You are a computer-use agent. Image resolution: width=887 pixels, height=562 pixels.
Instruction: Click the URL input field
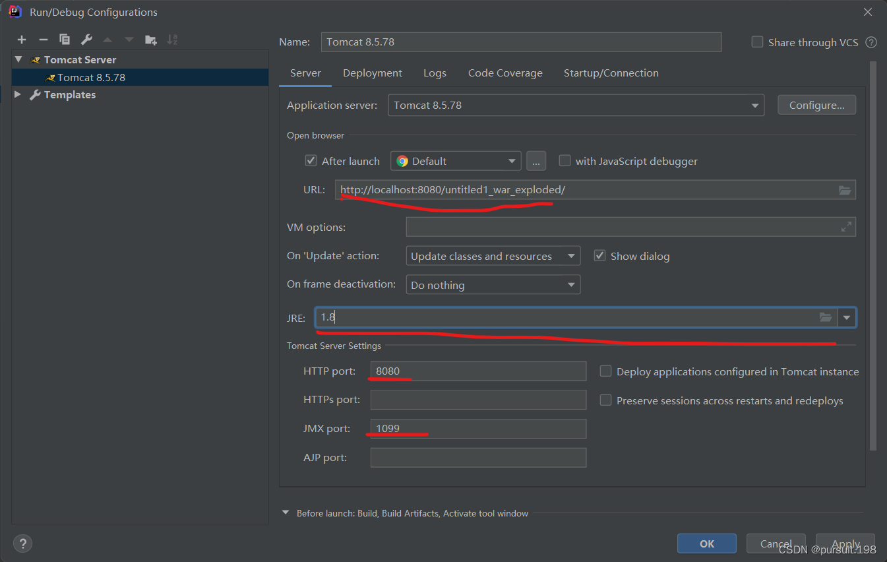click(x=595, y=190)
